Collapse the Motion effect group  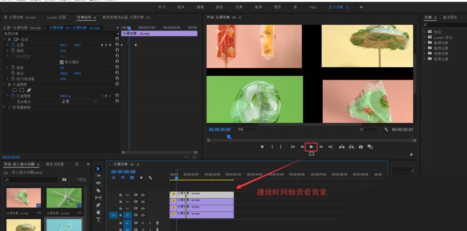tap(4, 39)
